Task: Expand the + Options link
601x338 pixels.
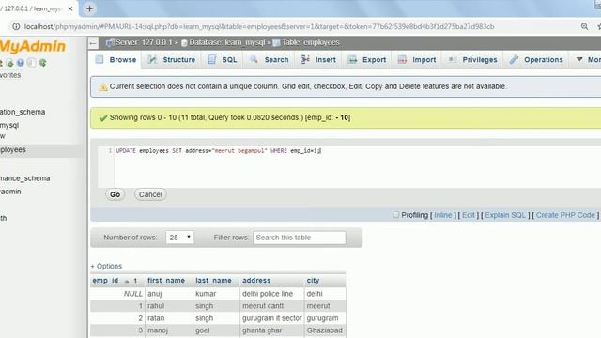Action: (x=106, y=266)
